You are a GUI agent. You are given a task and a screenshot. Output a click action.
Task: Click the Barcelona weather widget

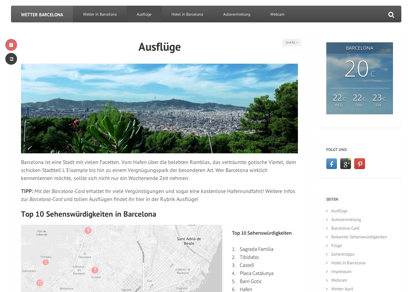coord(360,78)
